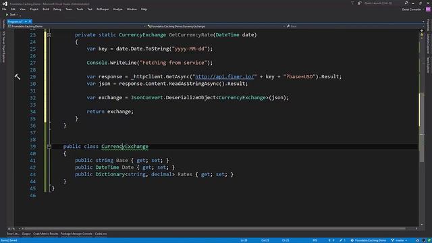Click the Rates property name on line 43
Image resolution: width=432 pixels, height=243 pixels.
point(185,174)
